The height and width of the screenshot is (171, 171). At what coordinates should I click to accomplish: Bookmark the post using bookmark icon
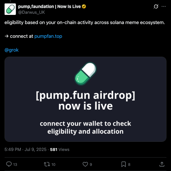(x=124, y=164)
